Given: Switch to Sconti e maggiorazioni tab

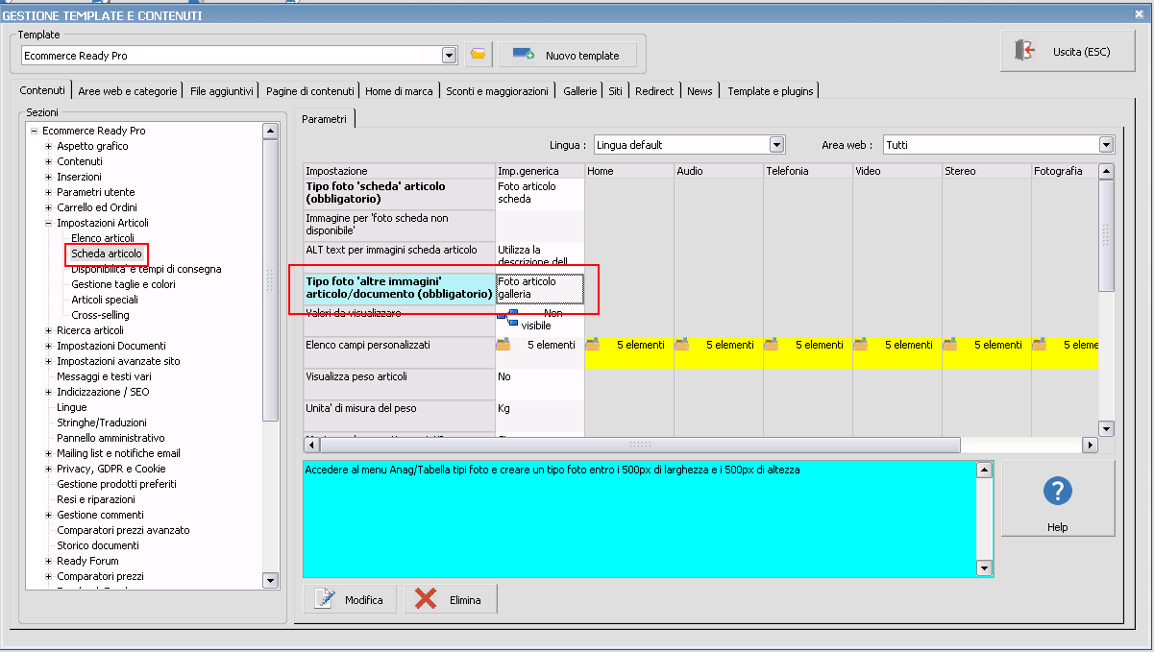Looking at the screenshot, I should click(498, 91).
